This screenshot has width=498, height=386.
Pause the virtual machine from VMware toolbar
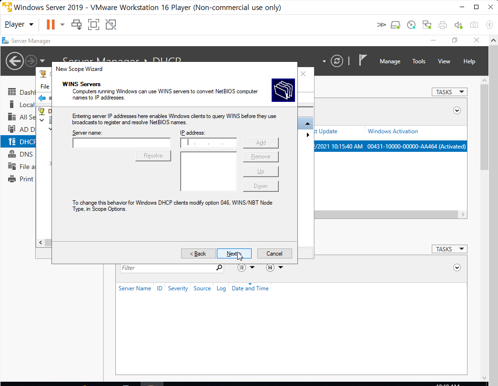pos(51,24)
